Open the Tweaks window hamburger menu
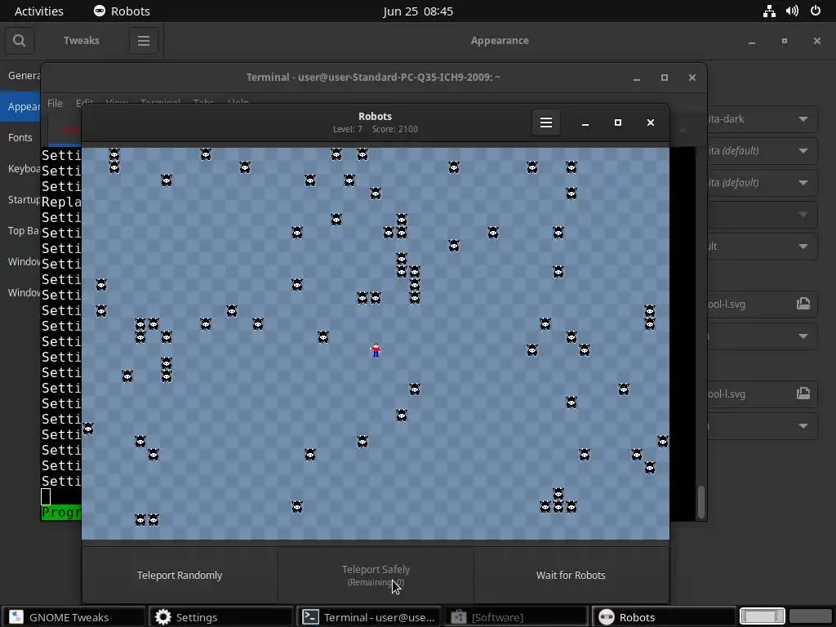836x627 pixels. 144,41
